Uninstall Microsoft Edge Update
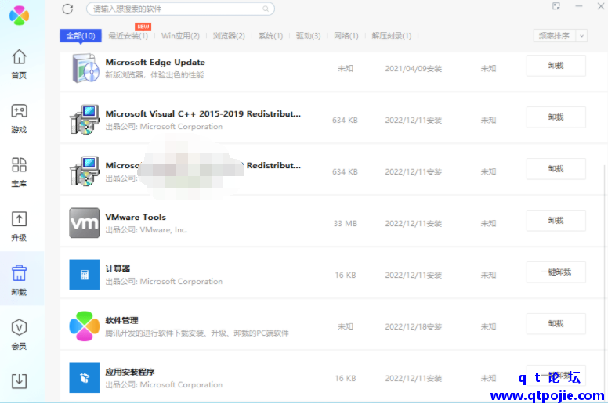 [x=556, y=66]
